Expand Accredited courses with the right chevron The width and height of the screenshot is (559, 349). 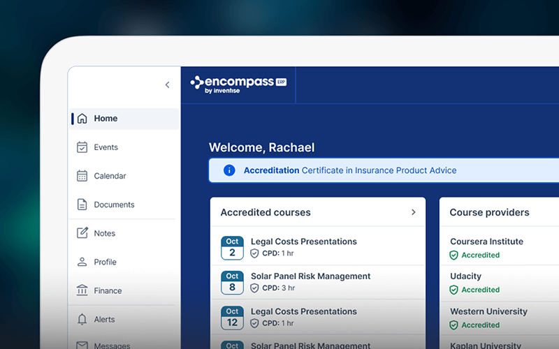click(x=413, y=212)
